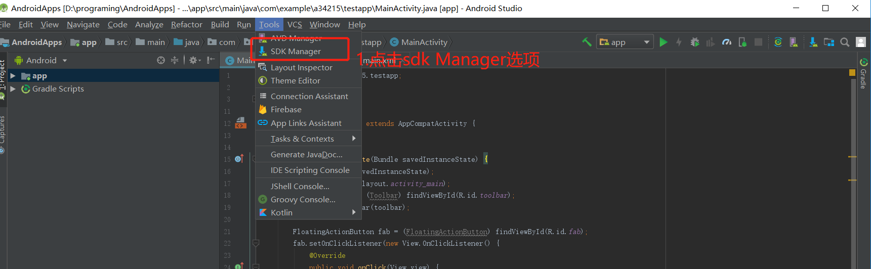The height and width of the screenshot is (269, 871).
Task: Choose IDE Scripting Console entry
Action: (308, 170)
